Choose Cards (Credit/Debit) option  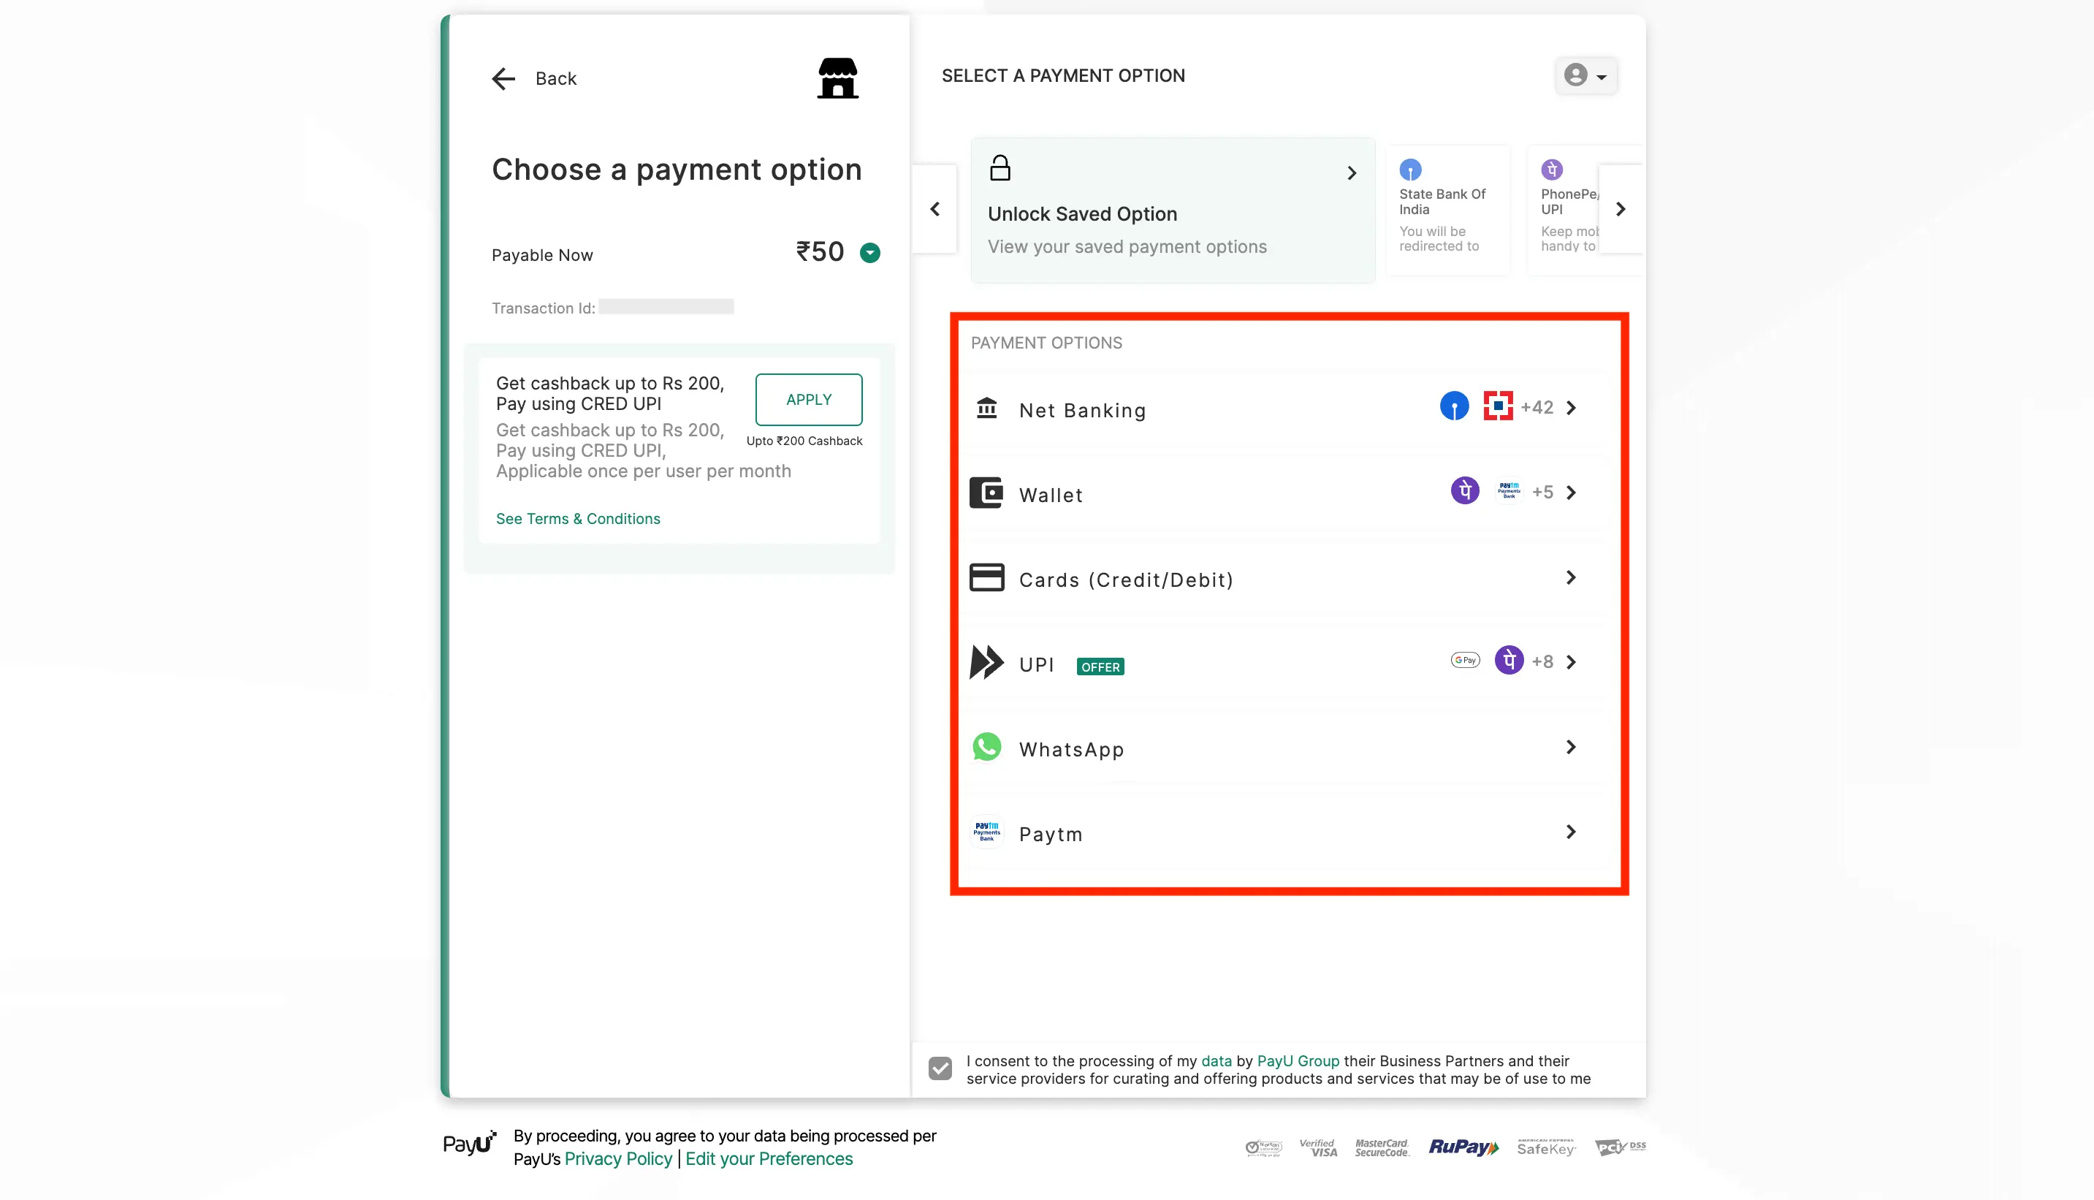(x=1281, y=579)
